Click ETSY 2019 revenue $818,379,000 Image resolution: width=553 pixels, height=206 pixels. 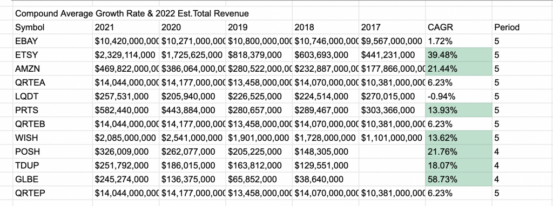pos(259,55)
